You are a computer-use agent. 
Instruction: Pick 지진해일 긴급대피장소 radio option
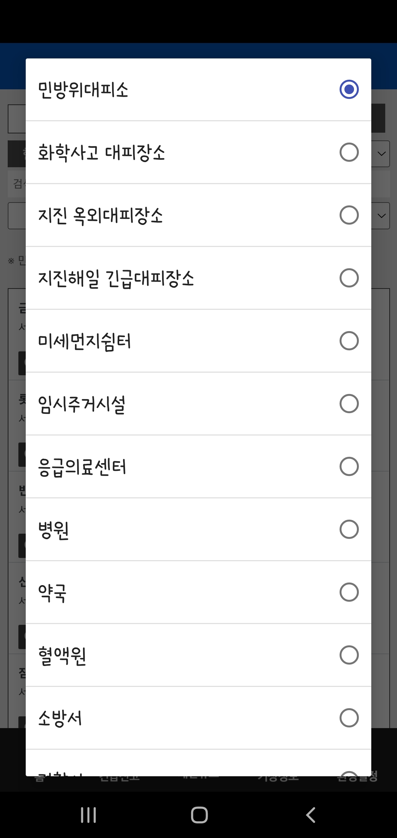349,278
